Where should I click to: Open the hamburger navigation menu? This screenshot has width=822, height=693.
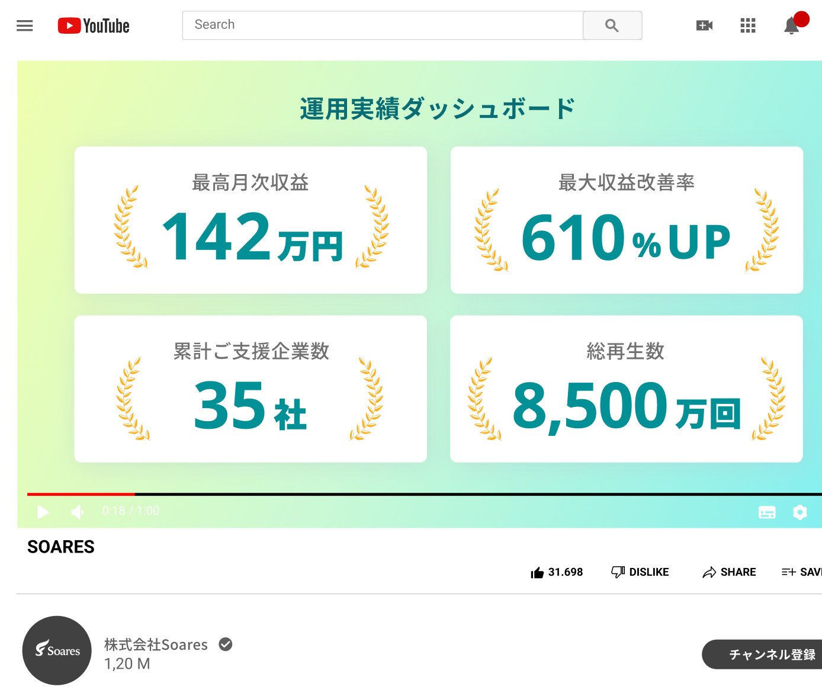(24, 25)
